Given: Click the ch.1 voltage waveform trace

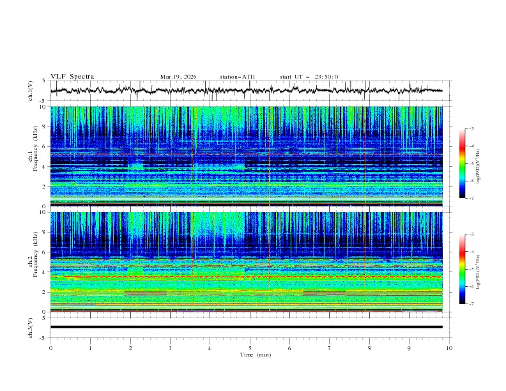Looking at the screenshot, I should click(x=246, y=91).
